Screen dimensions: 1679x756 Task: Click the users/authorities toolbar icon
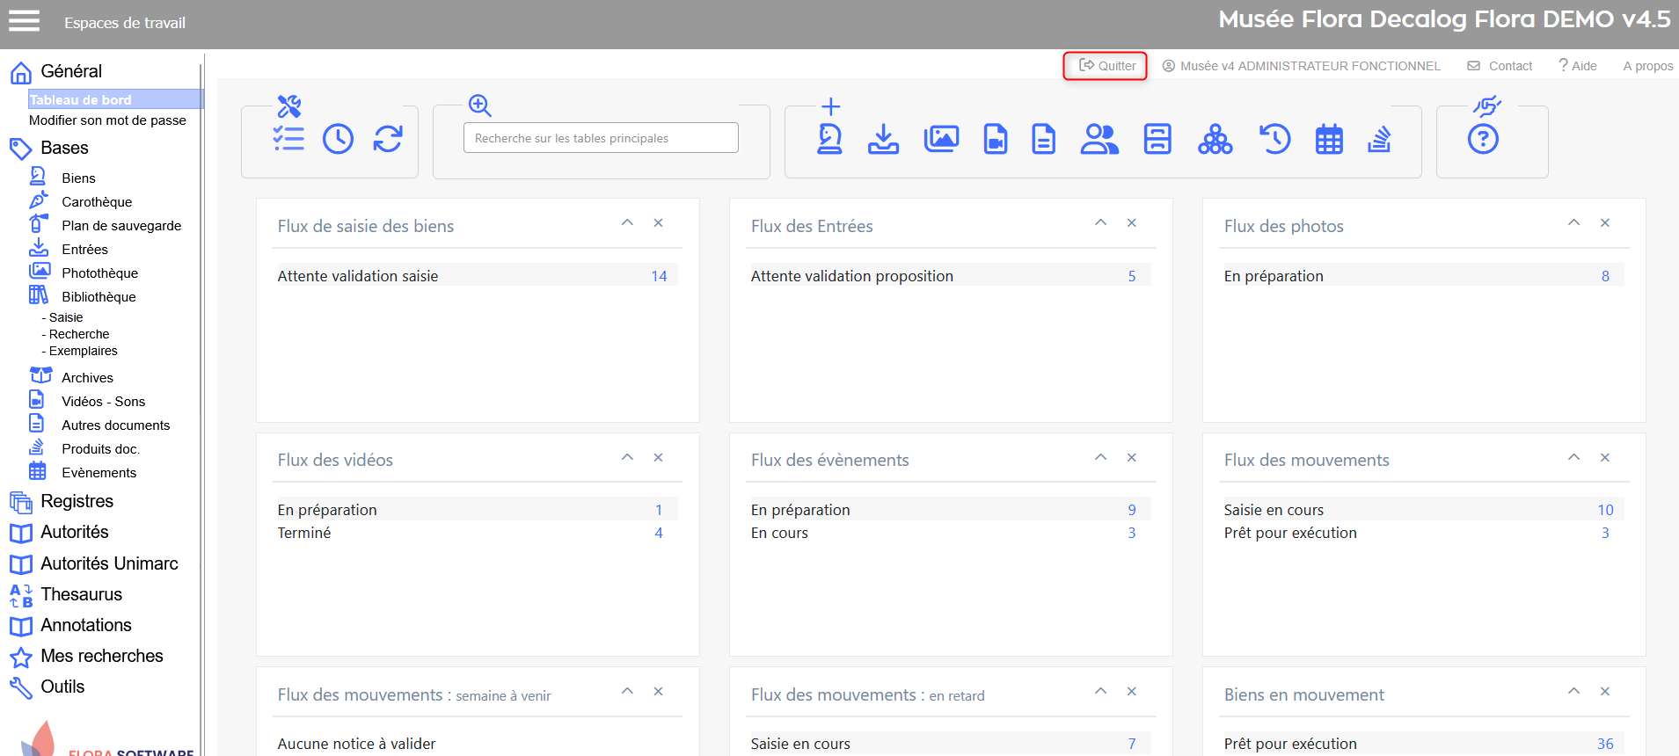[x=1099, y=139]
